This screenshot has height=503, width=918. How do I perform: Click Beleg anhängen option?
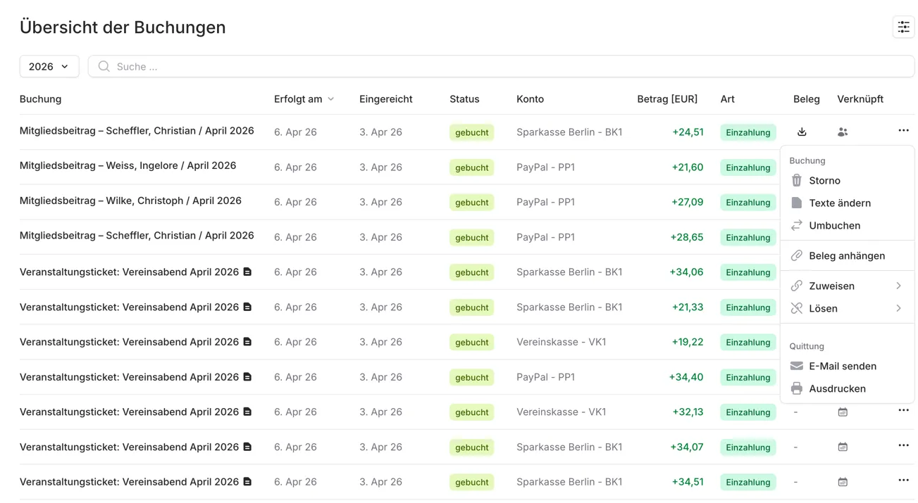tap(846, 256)
